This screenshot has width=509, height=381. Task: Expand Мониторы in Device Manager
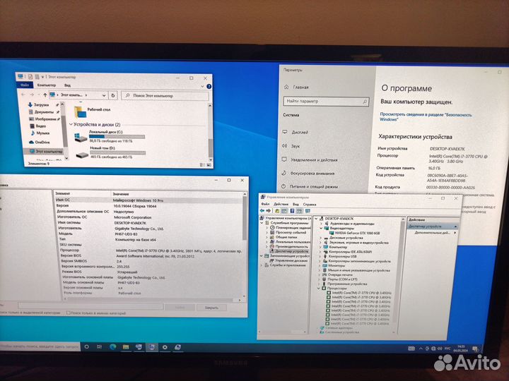tap(320, 265)
